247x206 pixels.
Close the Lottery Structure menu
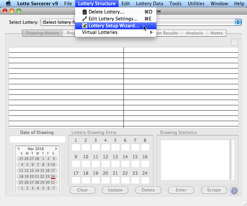(97, 4)
